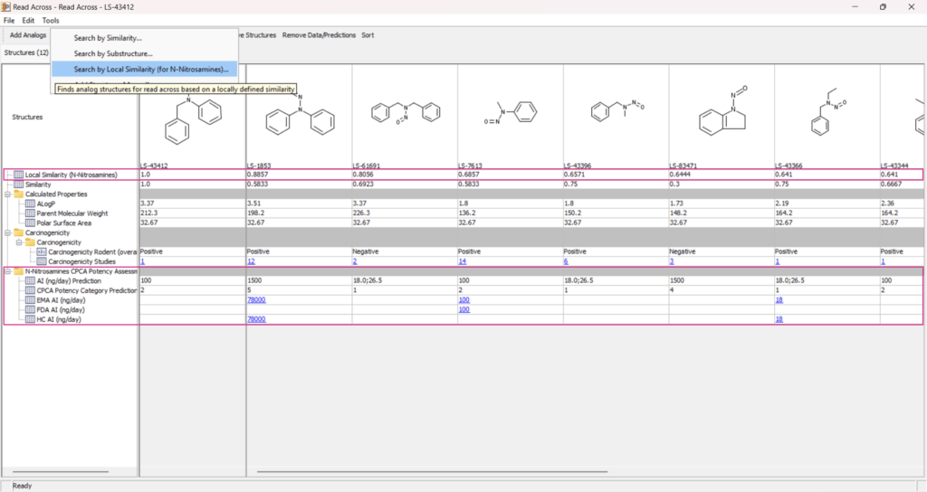The height and width of the screenshot is (492, 927).
Task: Collapse the nested Carcinogenicity subfolder
Action: point(18,242)
